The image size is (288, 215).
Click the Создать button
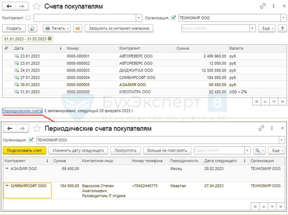point(14,28)
